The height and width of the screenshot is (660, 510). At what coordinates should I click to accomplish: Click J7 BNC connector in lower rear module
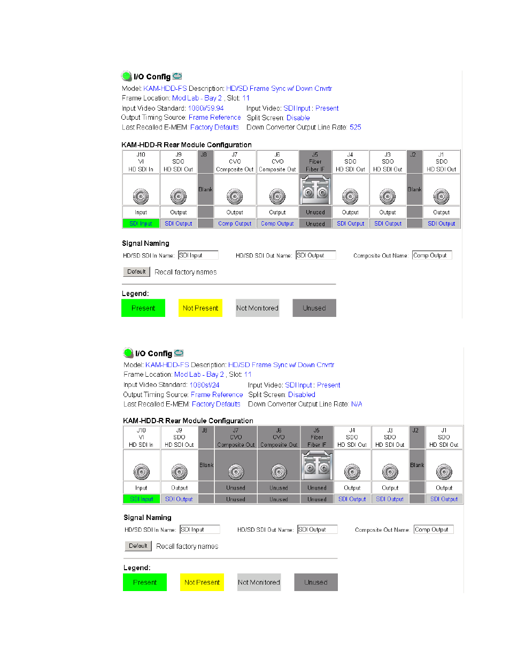tap(236, 472)
